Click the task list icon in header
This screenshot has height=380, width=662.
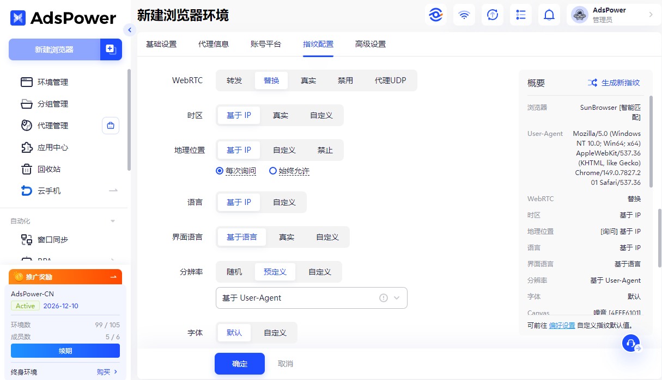[x=521, y=15]
